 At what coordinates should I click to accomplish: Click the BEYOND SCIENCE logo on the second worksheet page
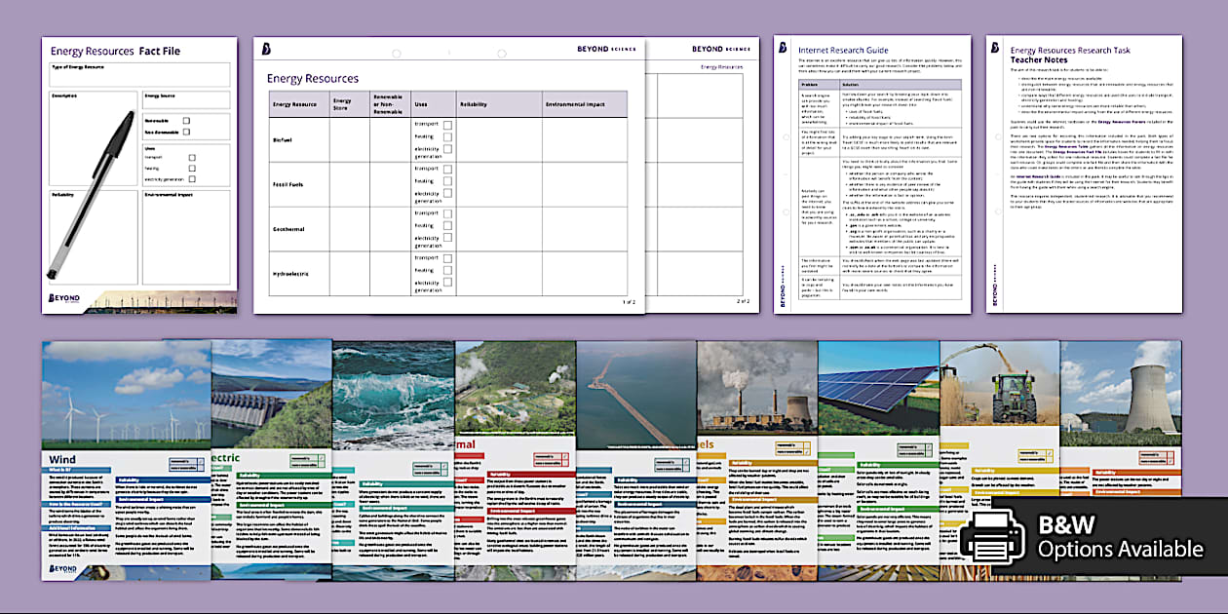(x=721, y=47)
